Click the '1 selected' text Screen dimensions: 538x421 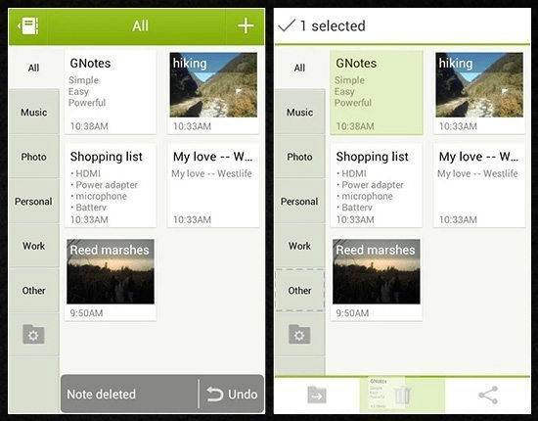pos(333,26)
